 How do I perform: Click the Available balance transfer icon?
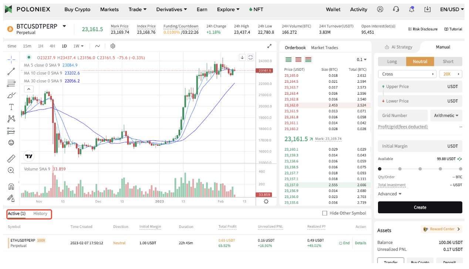click(x=459, y=159)
